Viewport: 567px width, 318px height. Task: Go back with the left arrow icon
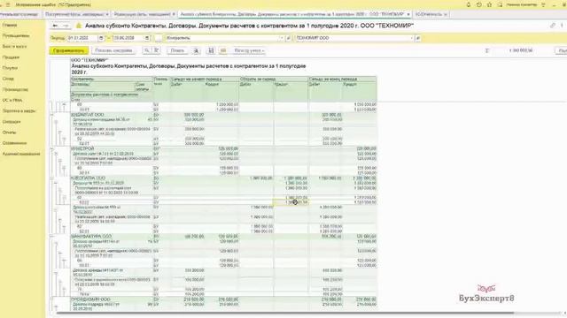click(55, 26)
